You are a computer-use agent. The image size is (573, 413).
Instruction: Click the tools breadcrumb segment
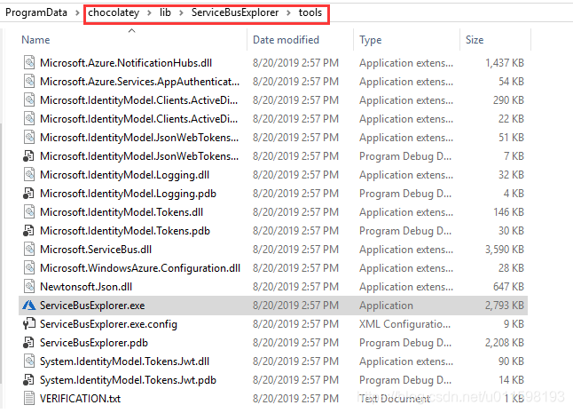click(310, 12)
